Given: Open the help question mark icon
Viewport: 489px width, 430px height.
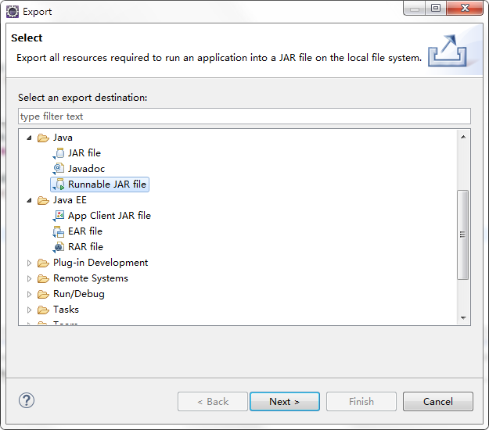Looking at the screenshot, I should coord(27,400).
